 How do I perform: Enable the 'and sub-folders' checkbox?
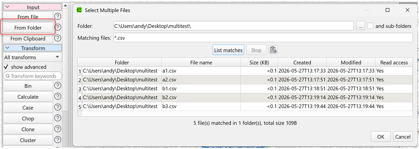tap(370, 26)
